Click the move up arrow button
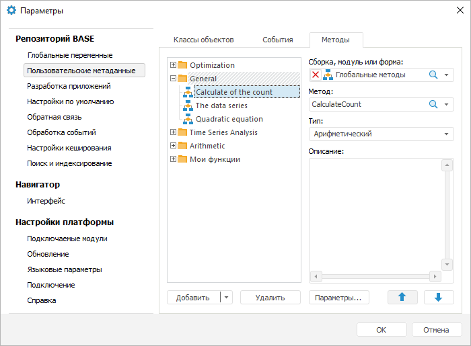 point(402,297)
